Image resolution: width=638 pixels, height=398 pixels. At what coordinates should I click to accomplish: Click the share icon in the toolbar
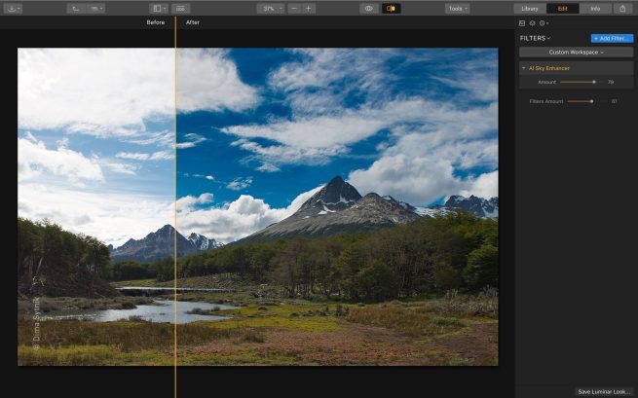622,8
